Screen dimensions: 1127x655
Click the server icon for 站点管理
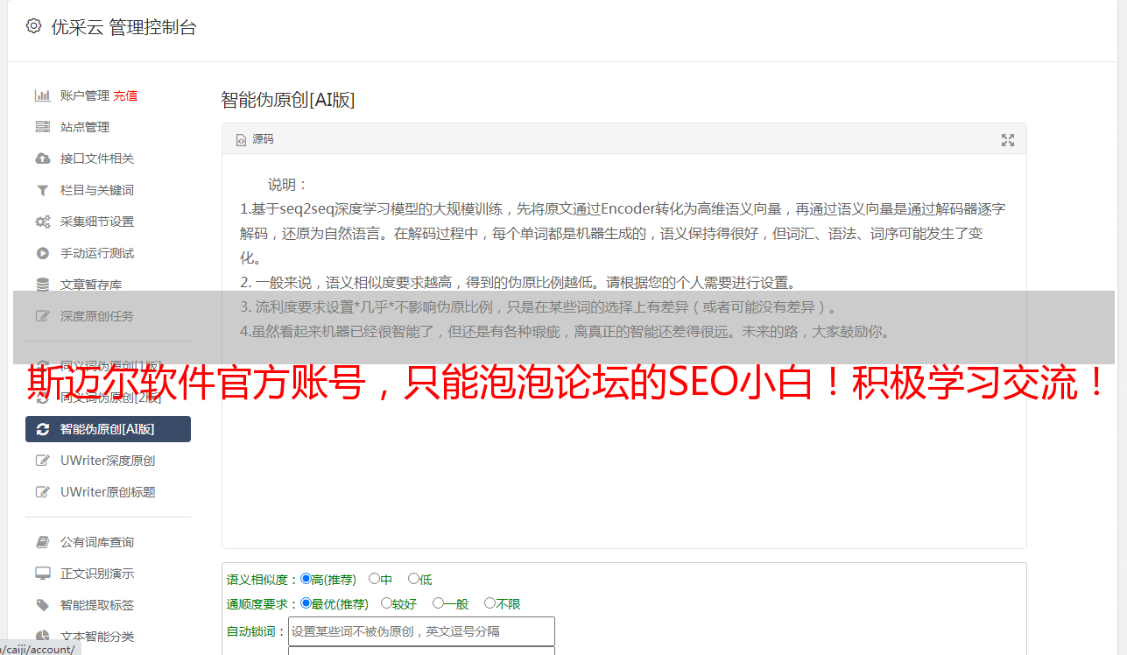click(x=42, y=127)
